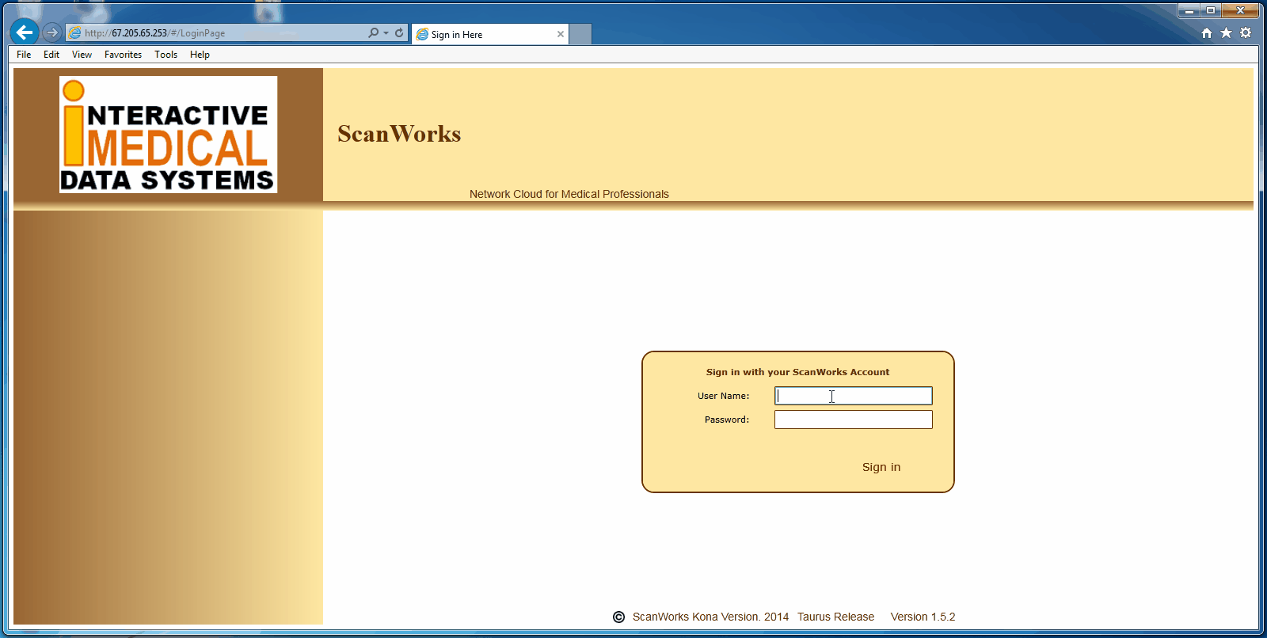
Task: Open the Help menu
Action: coord(200,55)
